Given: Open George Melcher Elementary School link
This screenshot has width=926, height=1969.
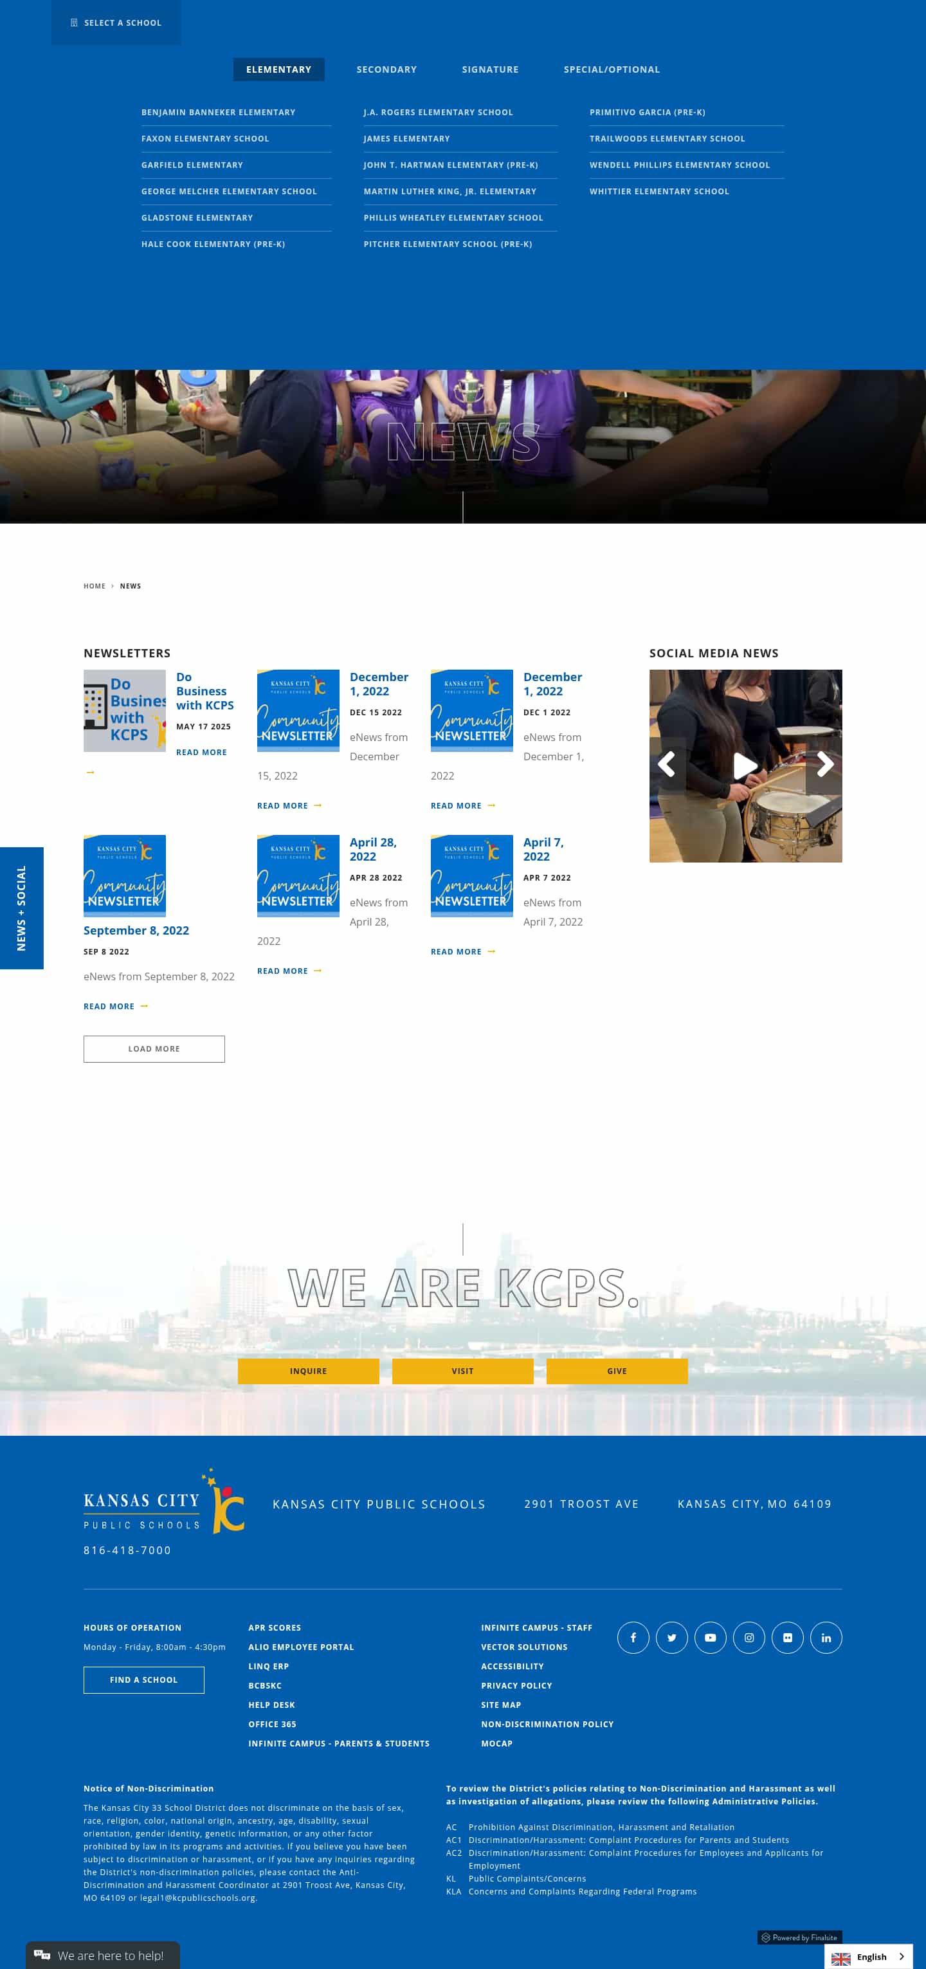Looking at the screenshot, I should [x=229, y=191].
